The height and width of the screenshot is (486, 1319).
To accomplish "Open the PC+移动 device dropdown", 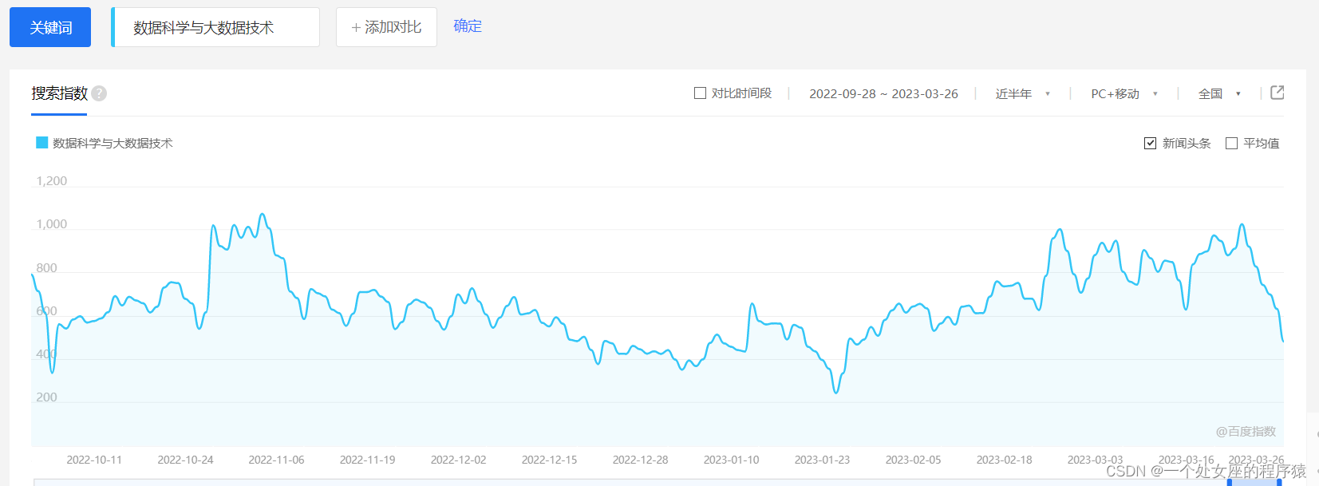I will [1124, 94].
